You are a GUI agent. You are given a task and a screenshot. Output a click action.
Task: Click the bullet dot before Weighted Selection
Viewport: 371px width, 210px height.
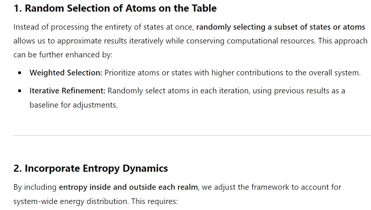[20, 73]
